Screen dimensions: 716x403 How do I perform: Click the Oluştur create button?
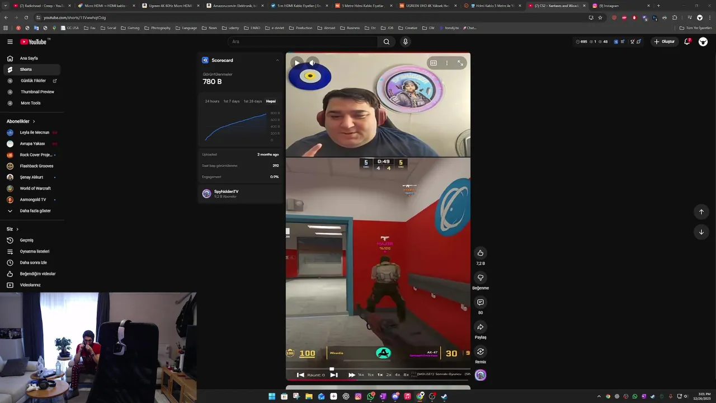coord(665,41)
